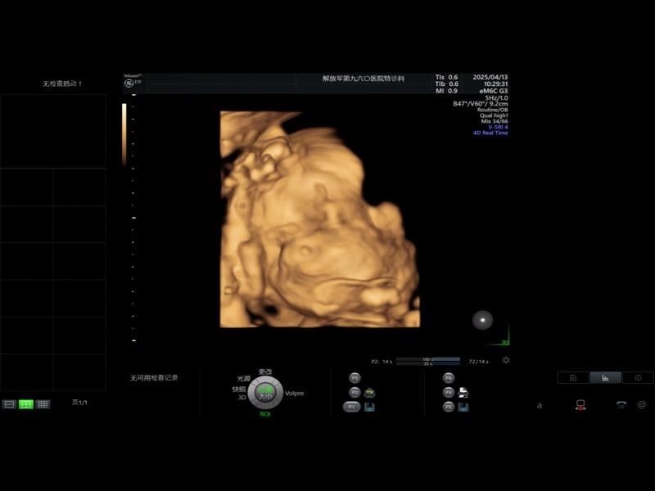Click the gray-scale brightness bar

point(124,134)
